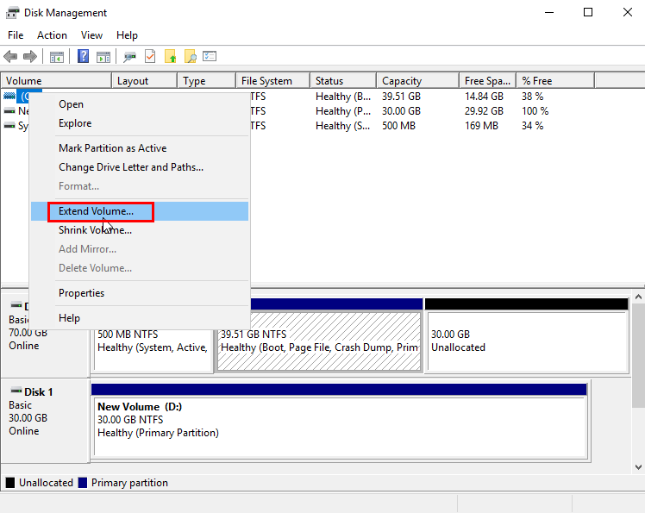Screen dimensions: 645x513
Task: Click the Back arrow toolbar icon
Action: 10,56
